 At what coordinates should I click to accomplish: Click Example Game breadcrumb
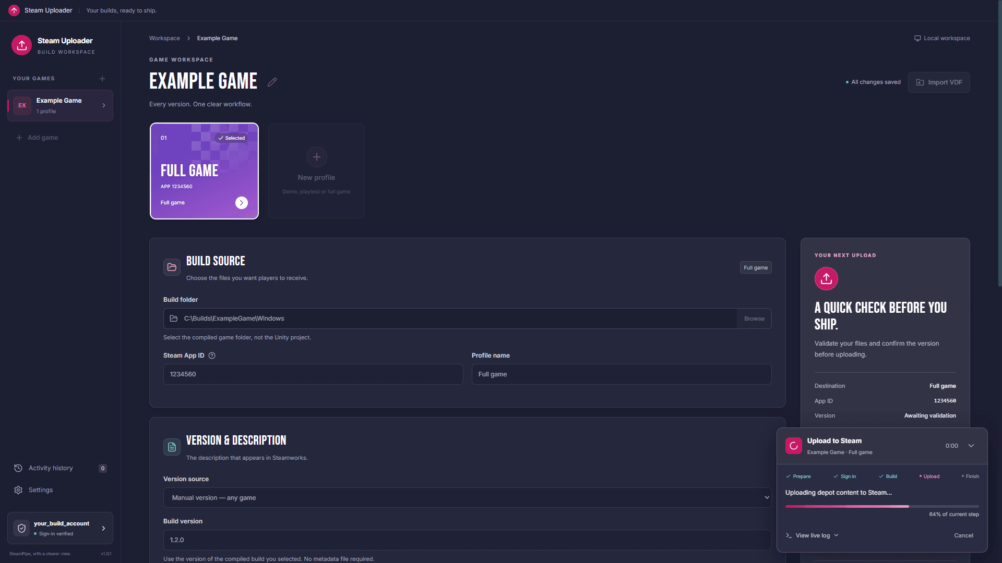[x=217, y=38]
